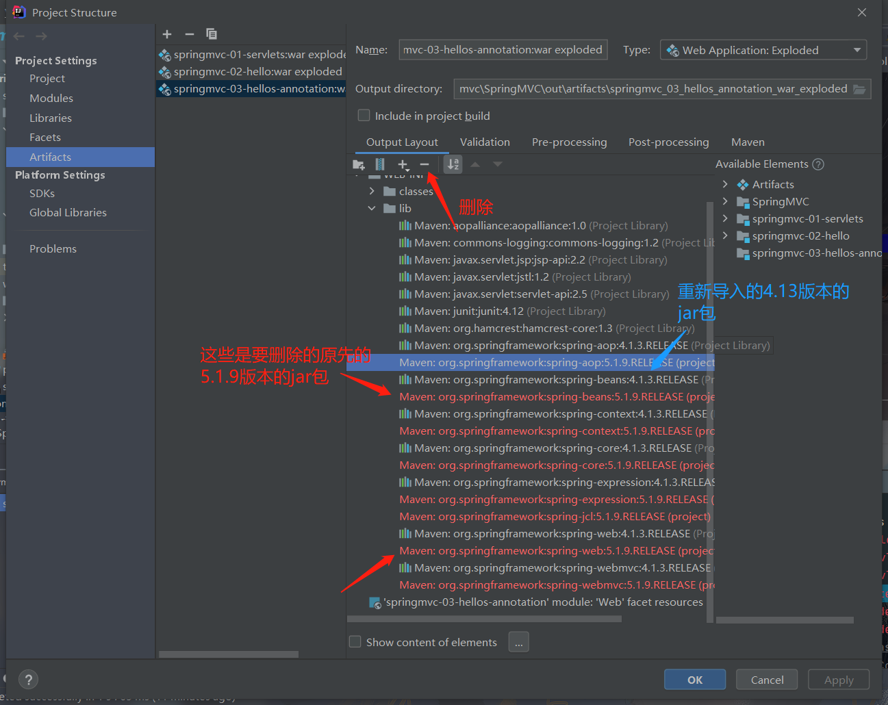
Task: Switch to Output Layout tab
Action: (402, 142)
